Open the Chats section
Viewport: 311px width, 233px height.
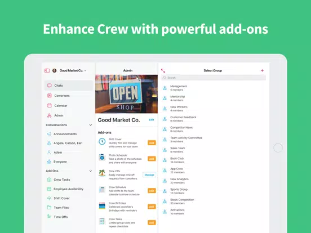click(x=68, y=86)
